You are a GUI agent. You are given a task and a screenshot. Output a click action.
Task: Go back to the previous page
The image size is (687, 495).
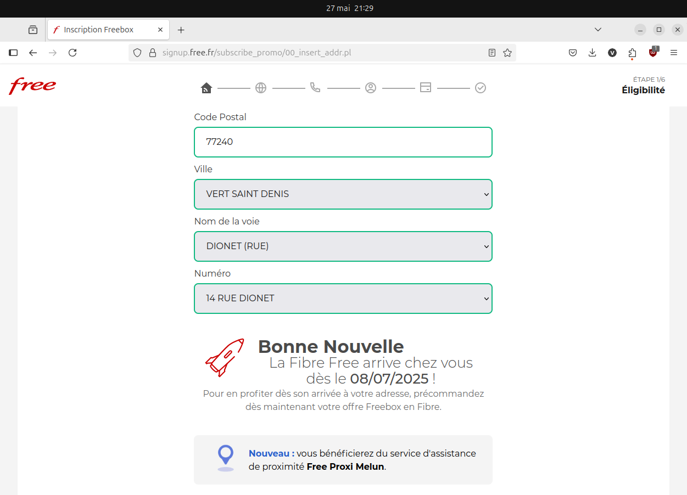pos(33,53)
